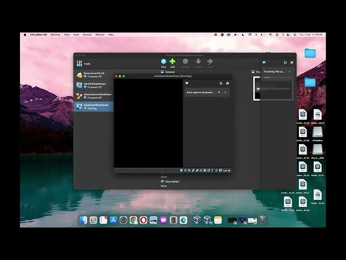Select the win2012hardreset VM

point(94,86)
